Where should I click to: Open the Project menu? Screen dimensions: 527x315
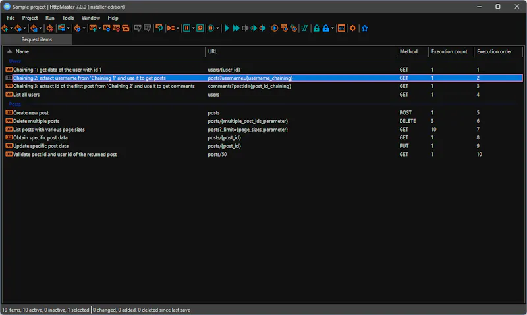click(30, 18)
